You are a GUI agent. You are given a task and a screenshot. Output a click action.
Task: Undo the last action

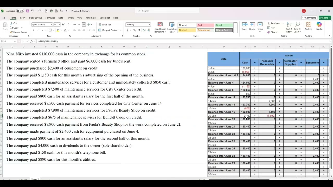(x=33, y=11)
